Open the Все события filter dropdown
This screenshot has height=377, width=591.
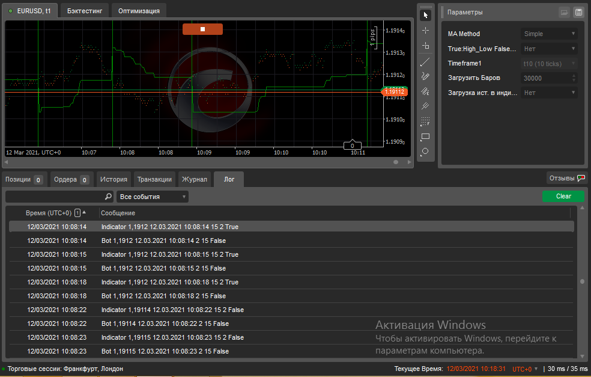tap(153, 197)
